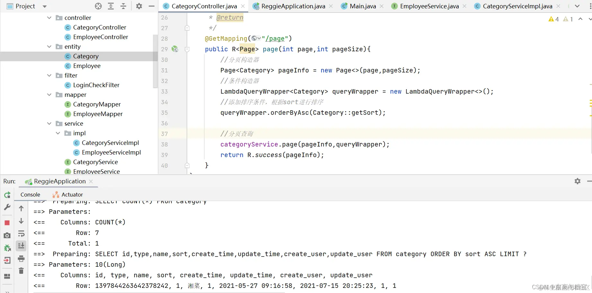Screen dimensions: 592x293
Task: Collapse the mapper folder
Action: coord(49,95)
